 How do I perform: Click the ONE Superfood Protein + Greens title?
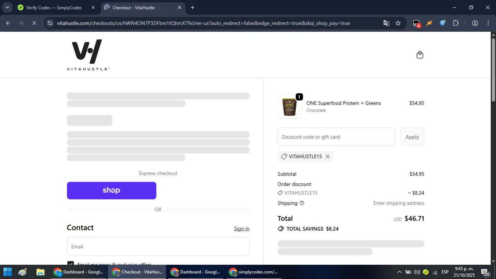tap(344, 103)
